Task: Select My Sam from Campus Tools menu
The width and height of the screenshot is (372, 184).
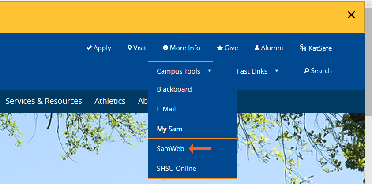Action: [x=192, y=129]
